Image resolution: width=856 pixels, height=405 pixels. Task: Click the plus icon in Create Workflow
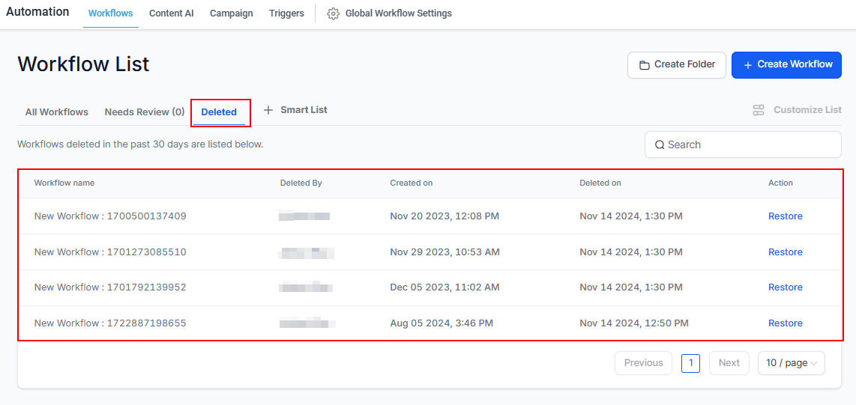747,65
